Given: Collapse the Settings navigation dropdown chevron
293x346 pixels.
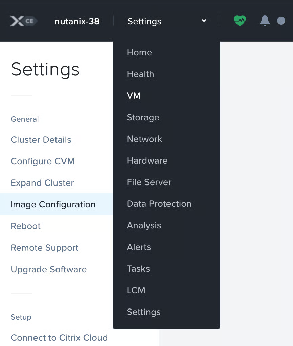Looking at the screenshot, I should click(204, 21).
